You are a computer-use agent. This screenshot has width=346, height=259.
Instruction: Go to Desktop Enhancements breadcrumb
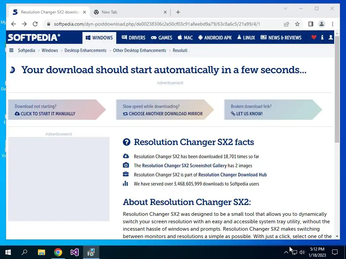pyautogui.click(x=85, y=51)
